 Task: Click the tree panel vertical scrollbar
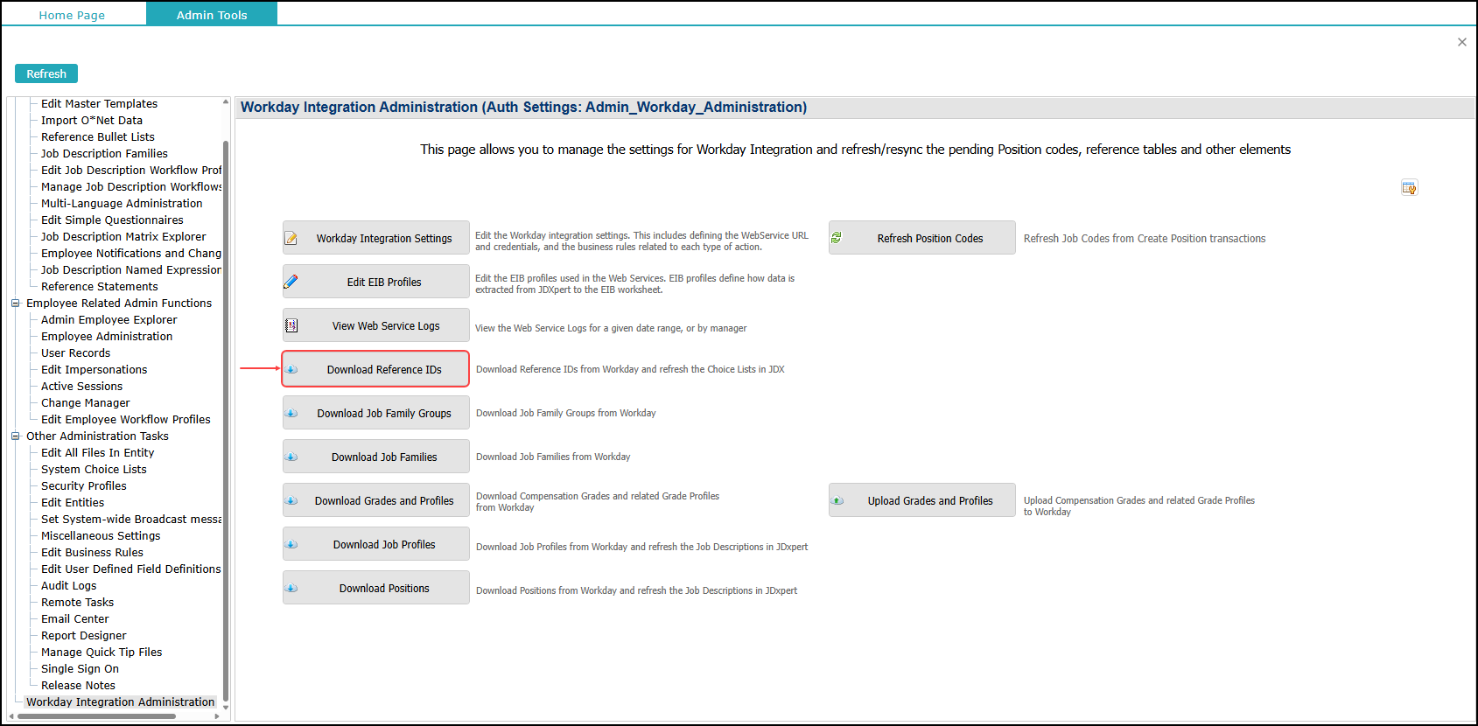coord(226,420)
